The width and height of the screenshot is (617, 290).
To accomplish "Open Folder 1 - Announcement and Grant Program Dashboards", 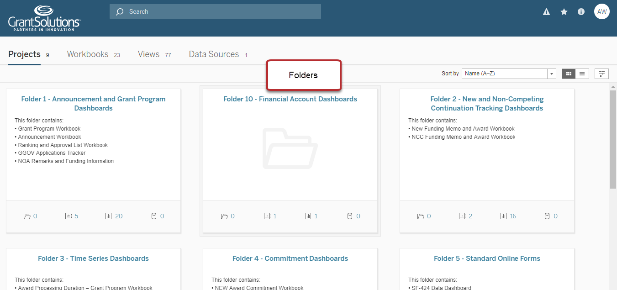I will [x=93, y=103].
